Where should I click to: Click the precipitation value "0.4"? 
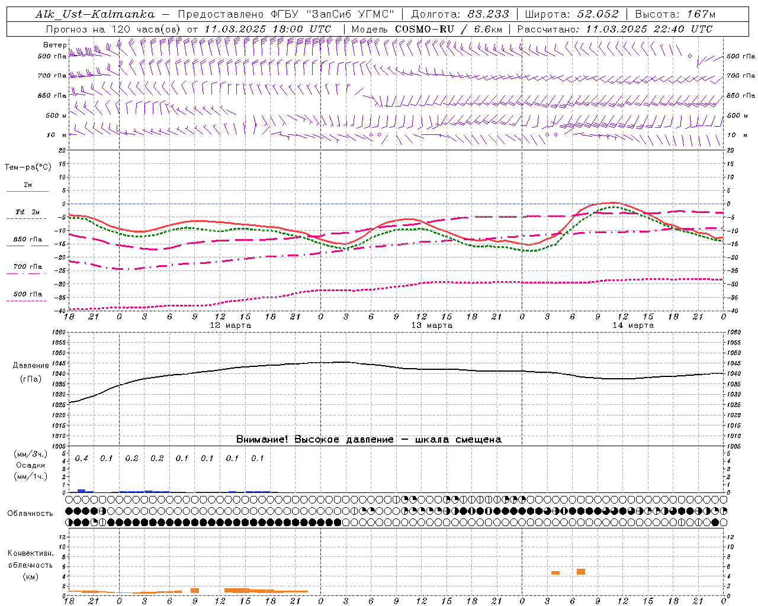81,459
